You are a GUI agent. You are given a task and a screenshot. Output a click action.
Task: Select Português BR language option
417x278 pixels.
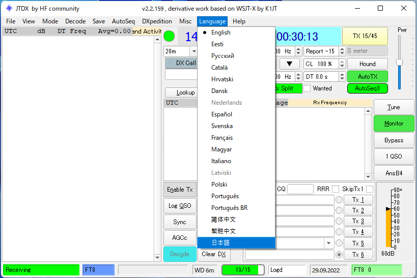[236, 208]
